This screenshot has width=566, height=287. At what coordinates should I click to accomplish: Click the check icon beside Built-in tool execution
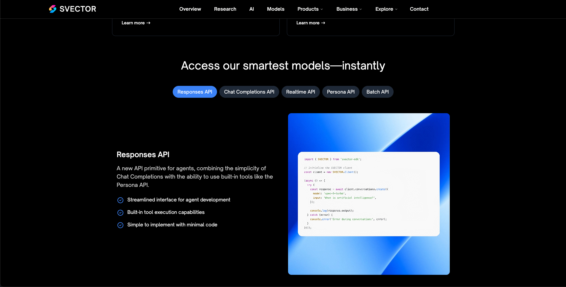click(x=120, y=213)
